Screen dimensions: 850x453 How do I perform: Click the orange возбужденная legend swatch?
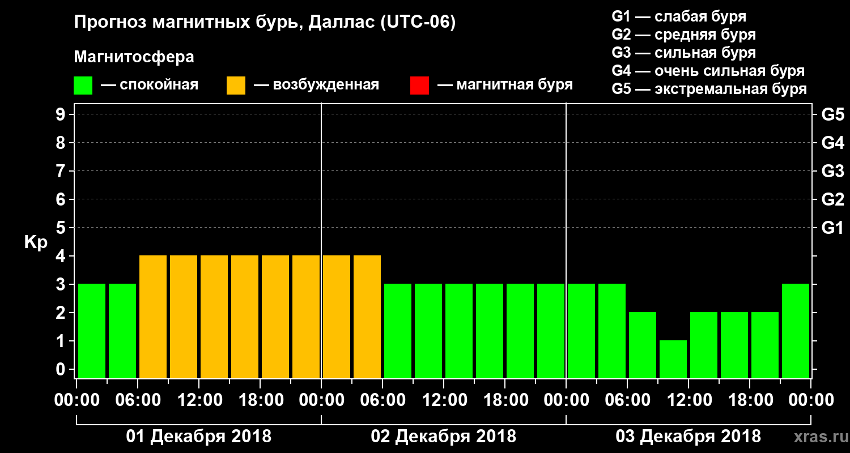click(236, 86)
